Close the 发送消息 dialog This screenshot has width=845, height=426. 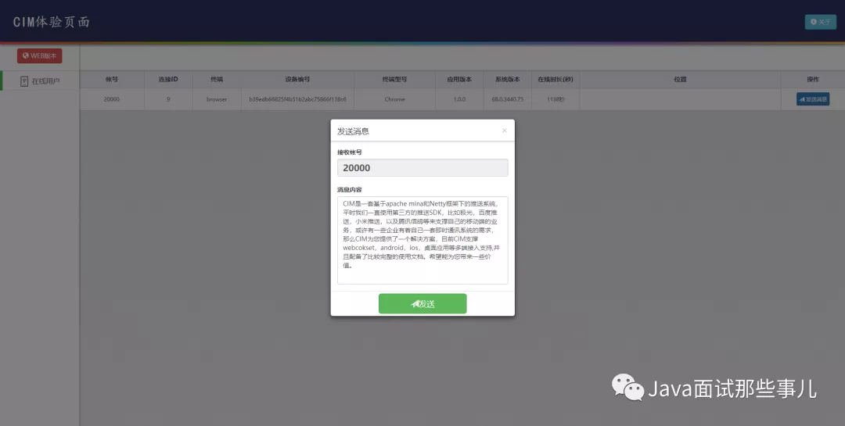pyautogui.click(x=505, y=131)
